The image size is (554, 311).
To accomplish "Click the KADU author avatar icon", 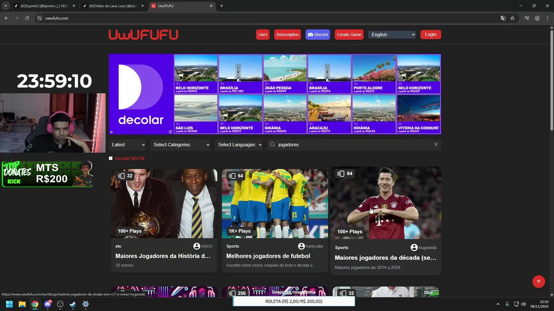I will tap(197, 246).
